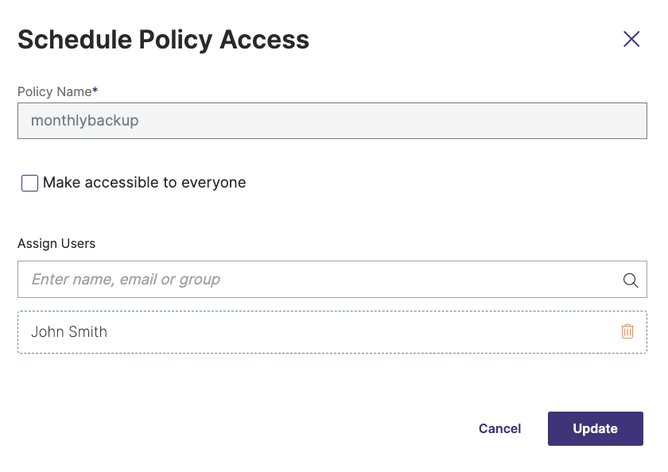Close the Schedule Policy Access dialog
This screenshot has height=472, width=668.
pyautogui.click(x=631, y=39)
